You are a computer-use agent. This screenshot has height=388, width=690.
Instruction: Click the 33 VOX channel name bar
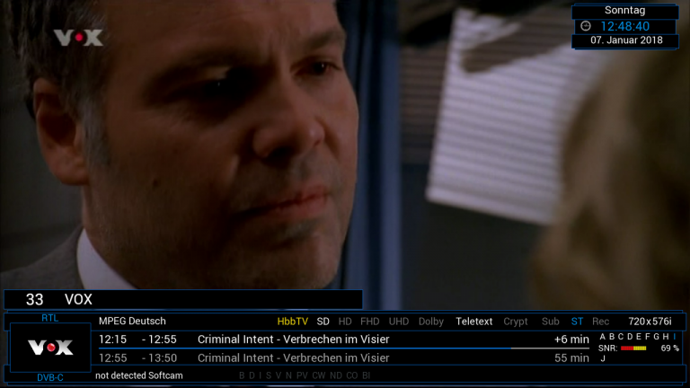[x=183, y=300]
